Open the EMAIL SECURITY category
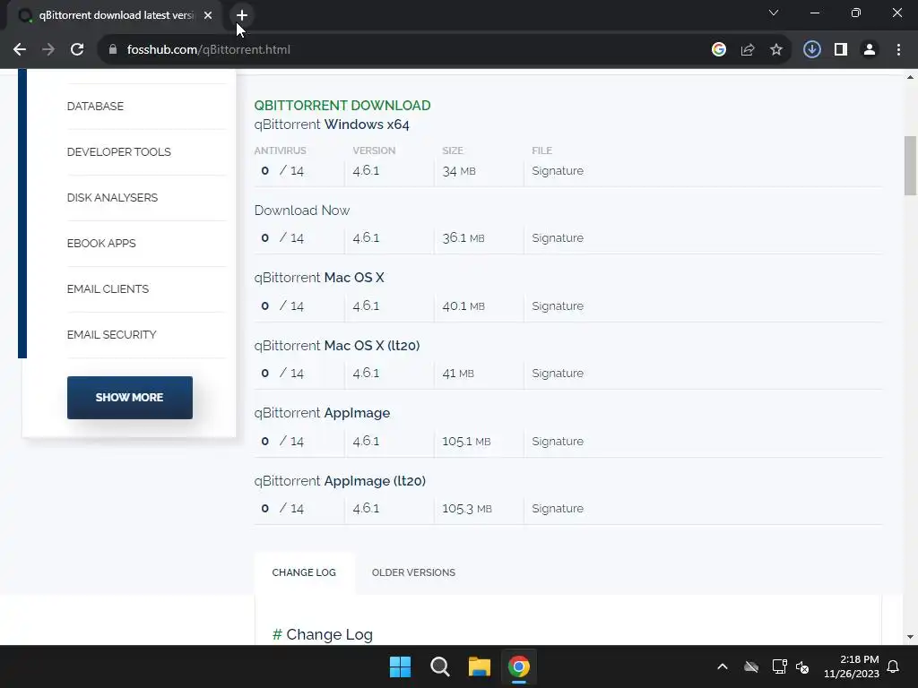The image size is (918, 688). tap(112, 335)
